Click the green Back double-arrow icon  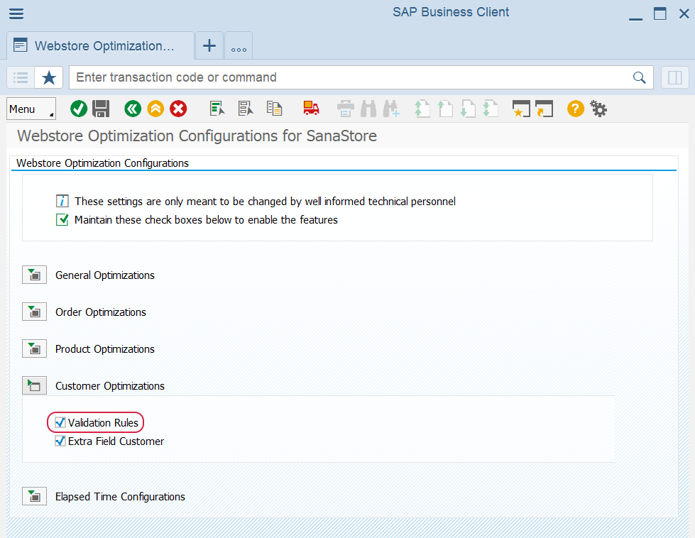[x=133, y=109]
